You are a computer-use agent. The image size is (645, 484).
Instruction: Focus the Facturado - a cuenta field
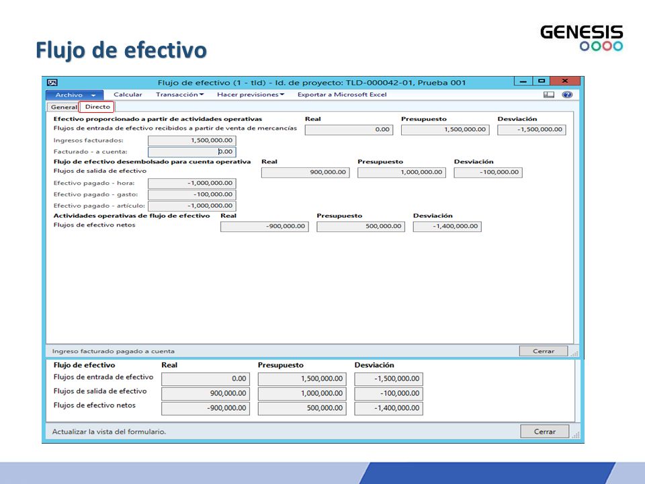click(x=191, y=152)
